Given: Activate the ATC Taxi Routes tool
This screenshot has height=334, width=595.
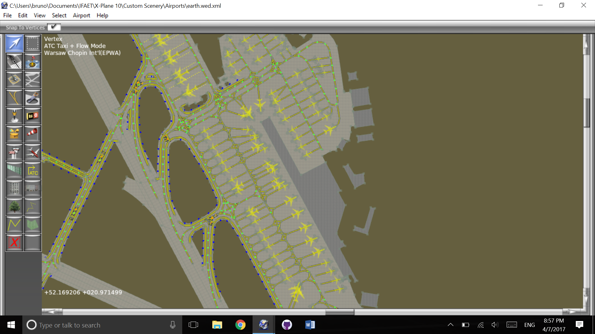Looking at the screenshot, I should click(33, 170).
